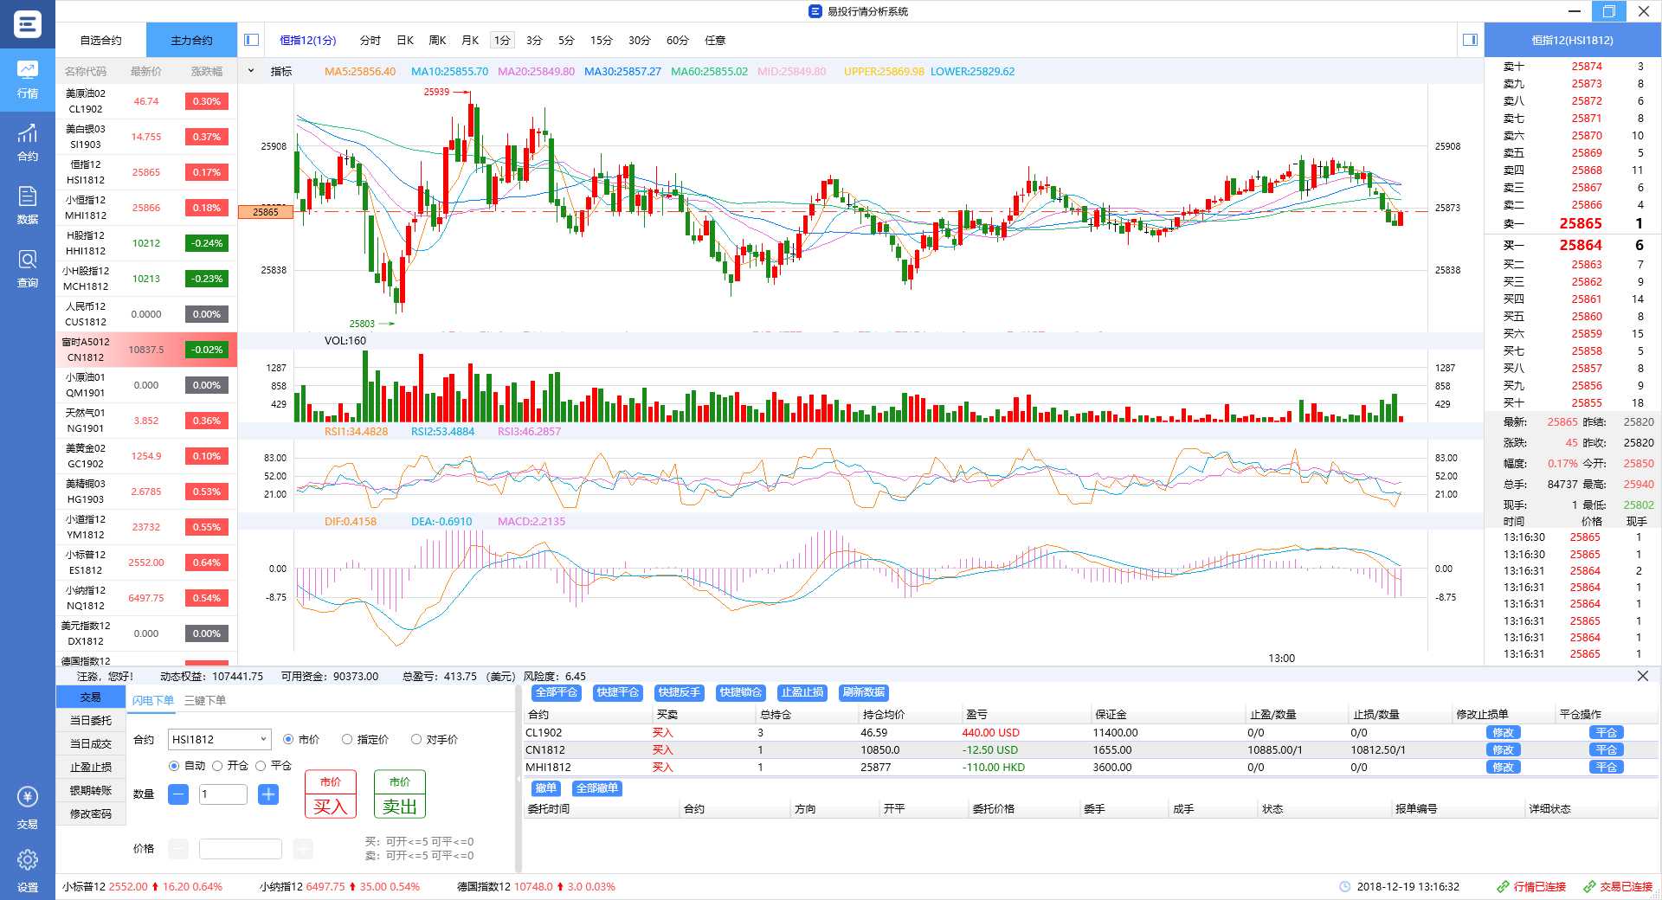The height and width of the screenshot is (900, 1662).
Task: Click the 撤单 cancel order button
Action: [x=545, y=788]
